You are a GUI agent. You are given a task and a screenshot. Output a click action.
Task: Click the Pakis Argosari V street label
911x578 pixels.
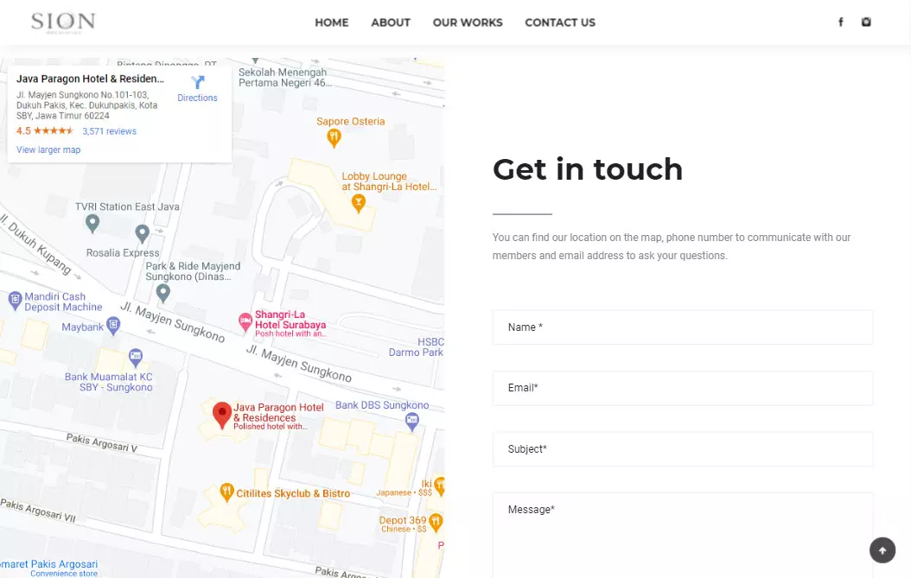coord(102,442)
